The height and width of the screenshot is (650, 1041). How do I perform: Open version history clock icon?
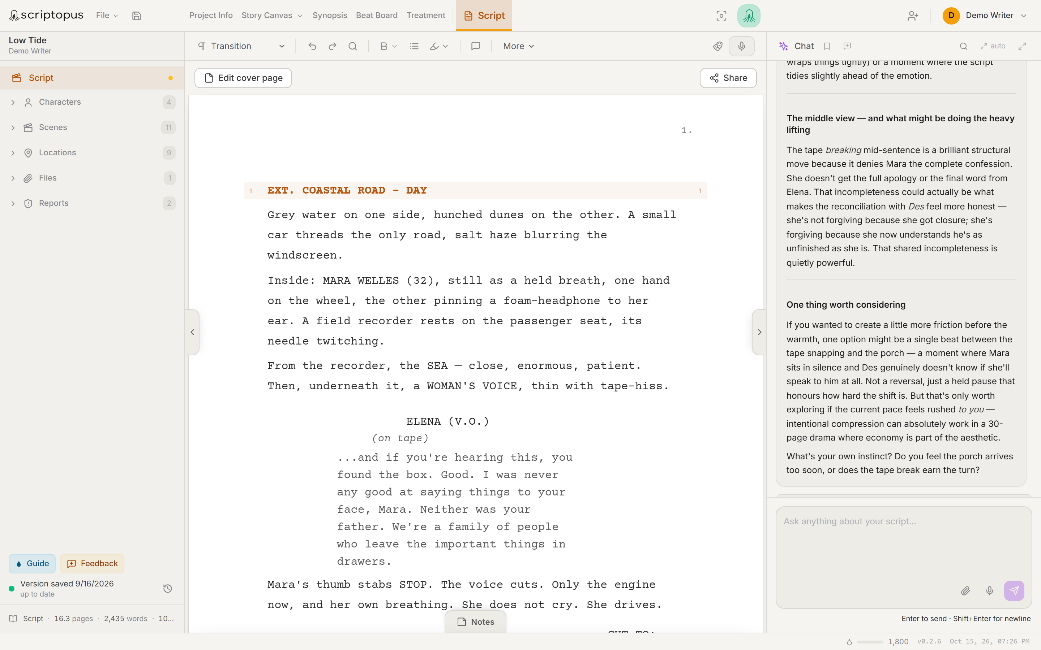[x=168, y=589]
